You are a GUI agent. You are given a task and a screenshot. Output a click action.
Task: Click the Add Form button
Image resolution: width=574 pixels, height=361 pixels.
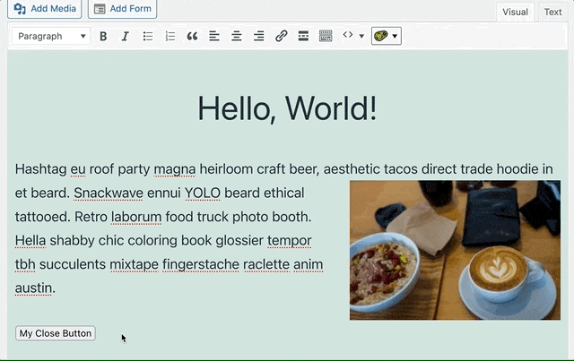coord(122,8)
